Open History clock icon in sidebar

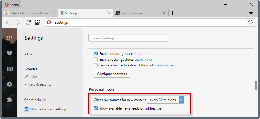point(9,84)
